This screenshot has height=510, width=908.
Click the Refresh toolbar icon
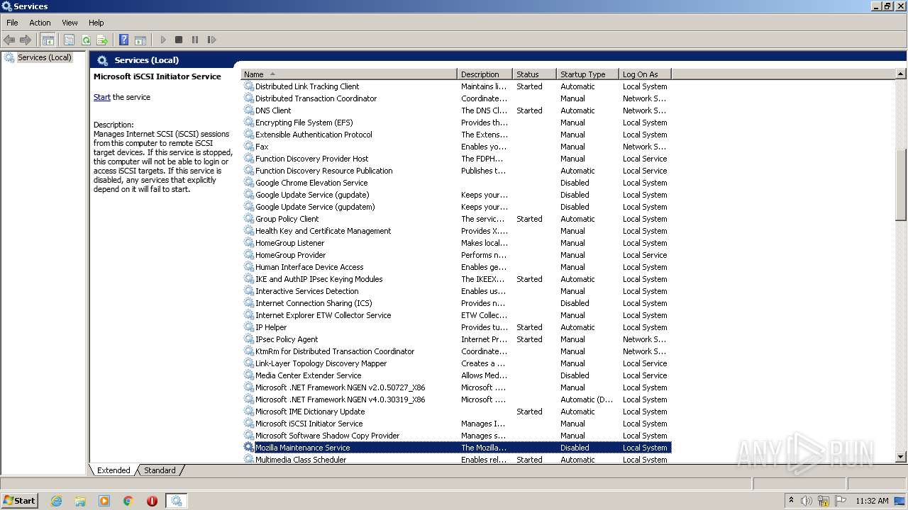86,40
